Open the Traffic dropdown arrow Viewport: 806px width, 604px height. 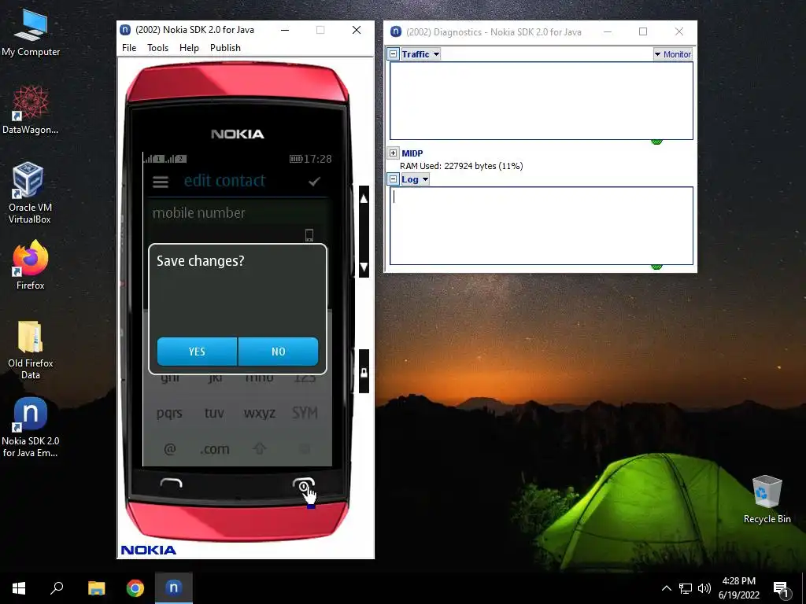tap(436, 54)
